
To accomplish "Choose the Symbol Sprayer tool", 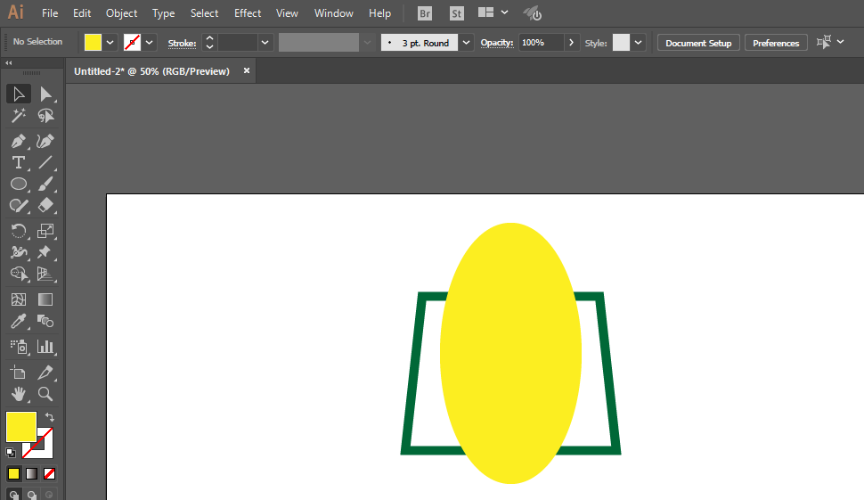I will [x=18, y=347].
